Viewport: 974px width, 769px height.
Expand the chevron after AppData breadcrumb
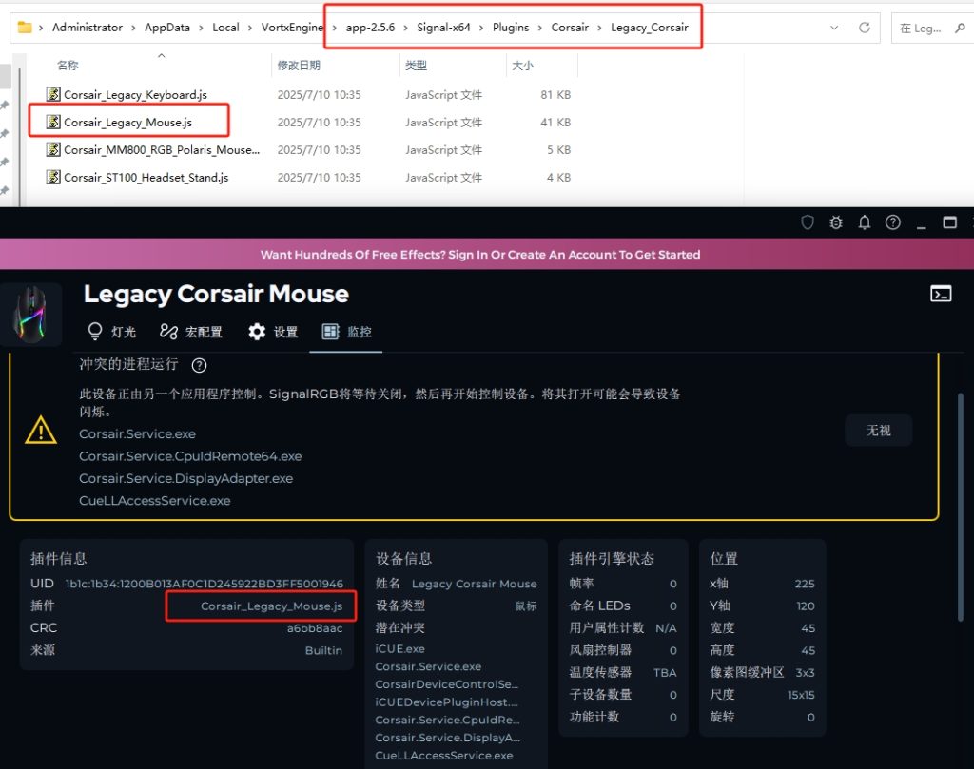201,28
